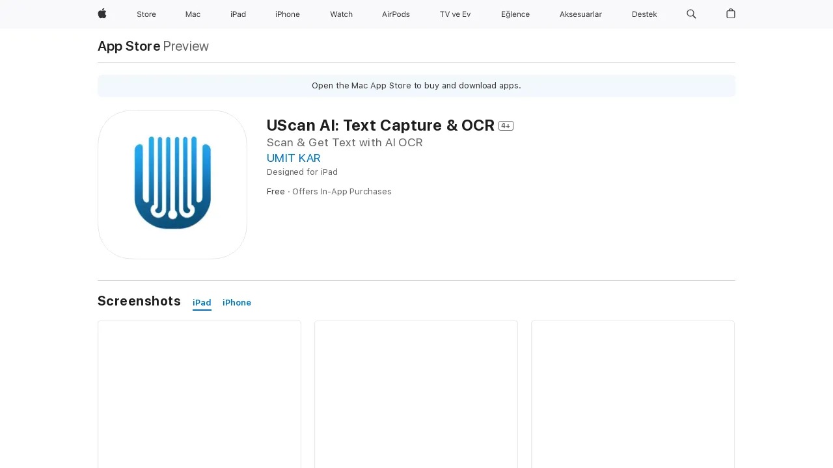Open the search icon in the top bar

(691, 14)
